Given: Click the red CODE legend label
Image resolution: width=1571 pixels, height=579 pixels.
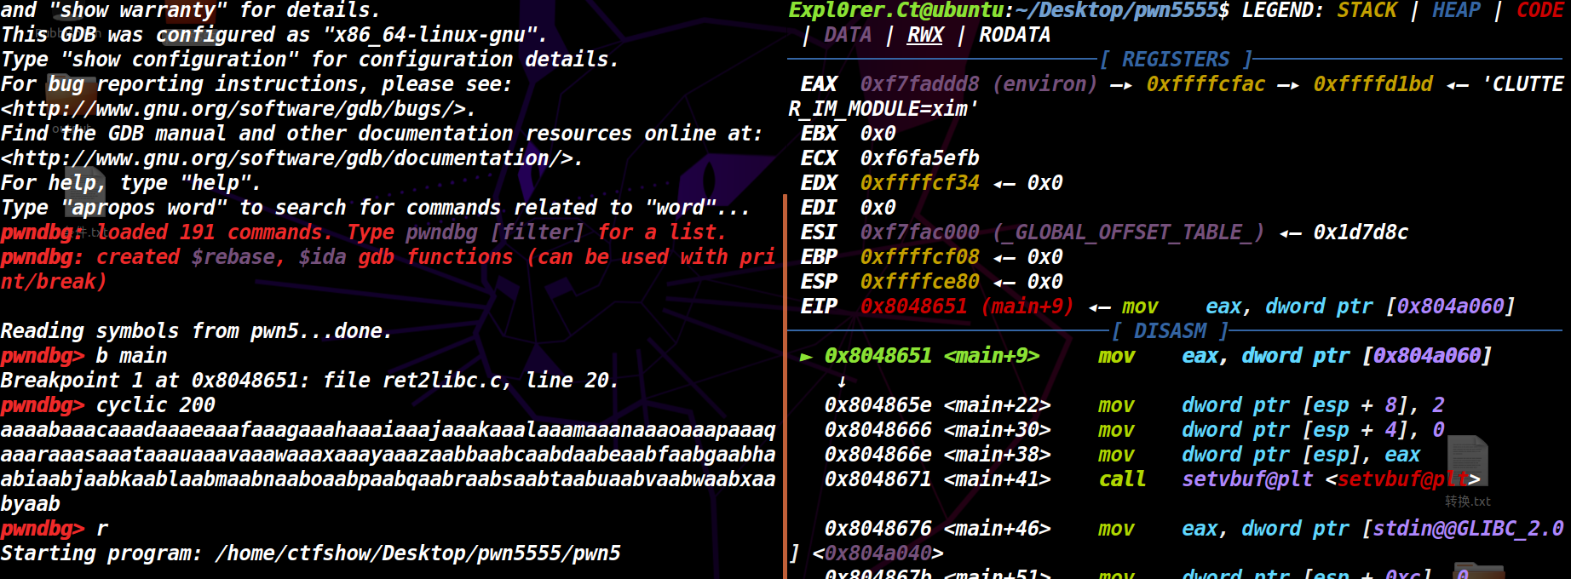Looking at the screenshot, I should tap(1539, 10).
